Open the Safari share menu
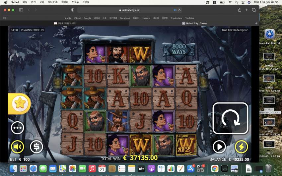 point(240,10)
